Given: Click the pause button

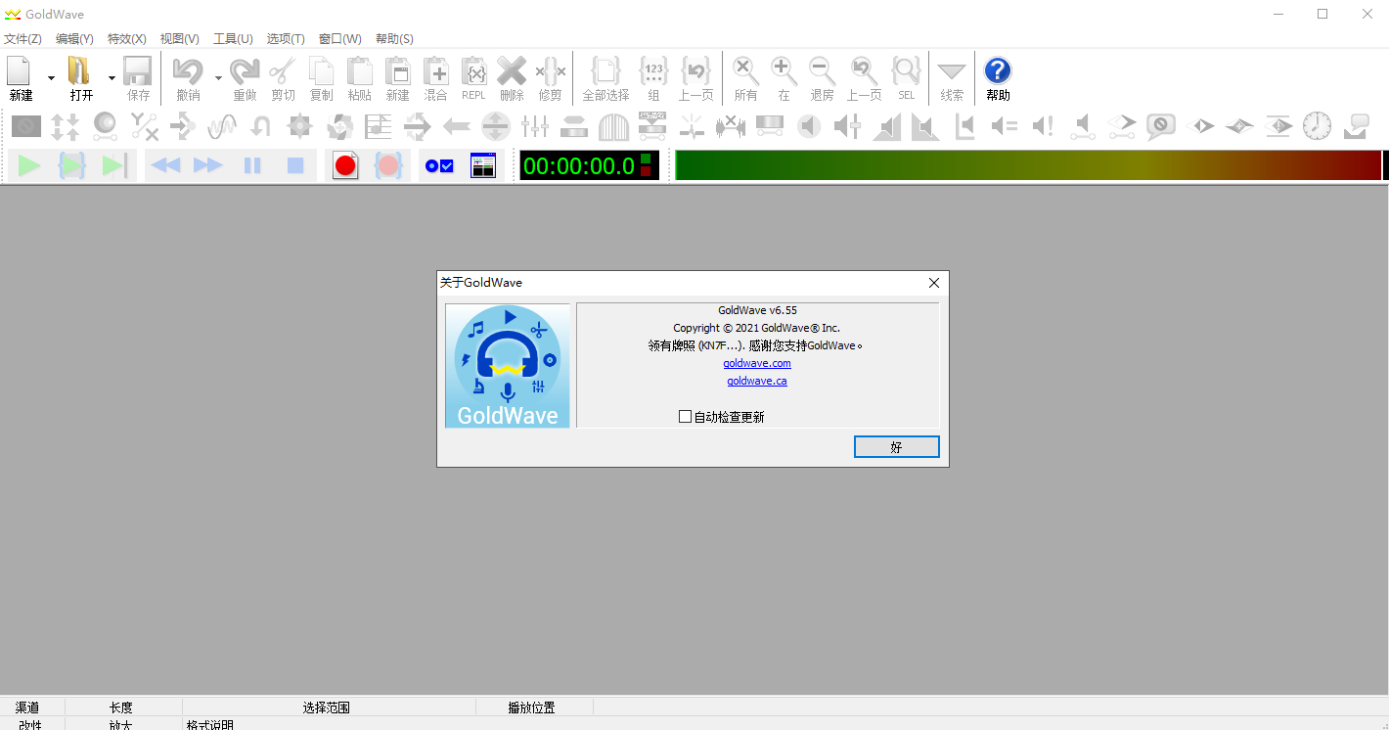Looking at the screenshot, I should coord(252,165).
